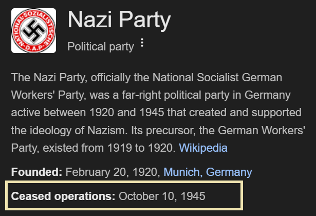Click the Nazi Party panel heading
The image size is (316, 216).
coord(119,20)
